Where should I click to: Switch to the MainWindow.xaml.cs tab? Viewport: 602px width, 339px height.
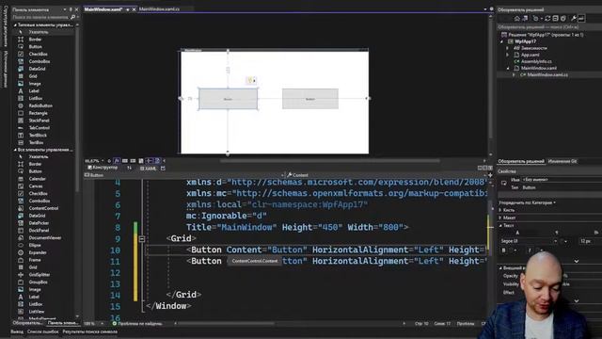pyautogui.click(x=159, y=8)
